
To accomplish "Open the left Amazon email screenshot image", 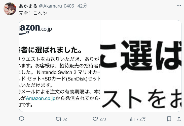I will (x=59, y=66).
